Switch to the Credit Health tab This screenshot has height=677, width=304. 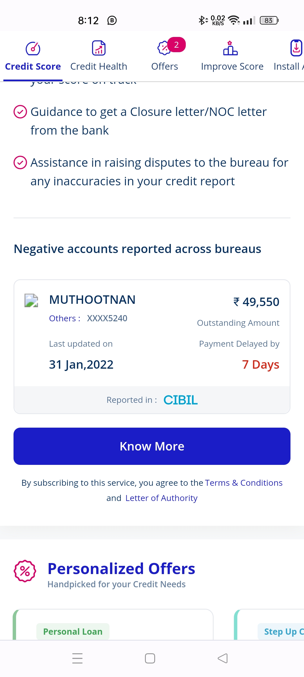click(99, 66)
